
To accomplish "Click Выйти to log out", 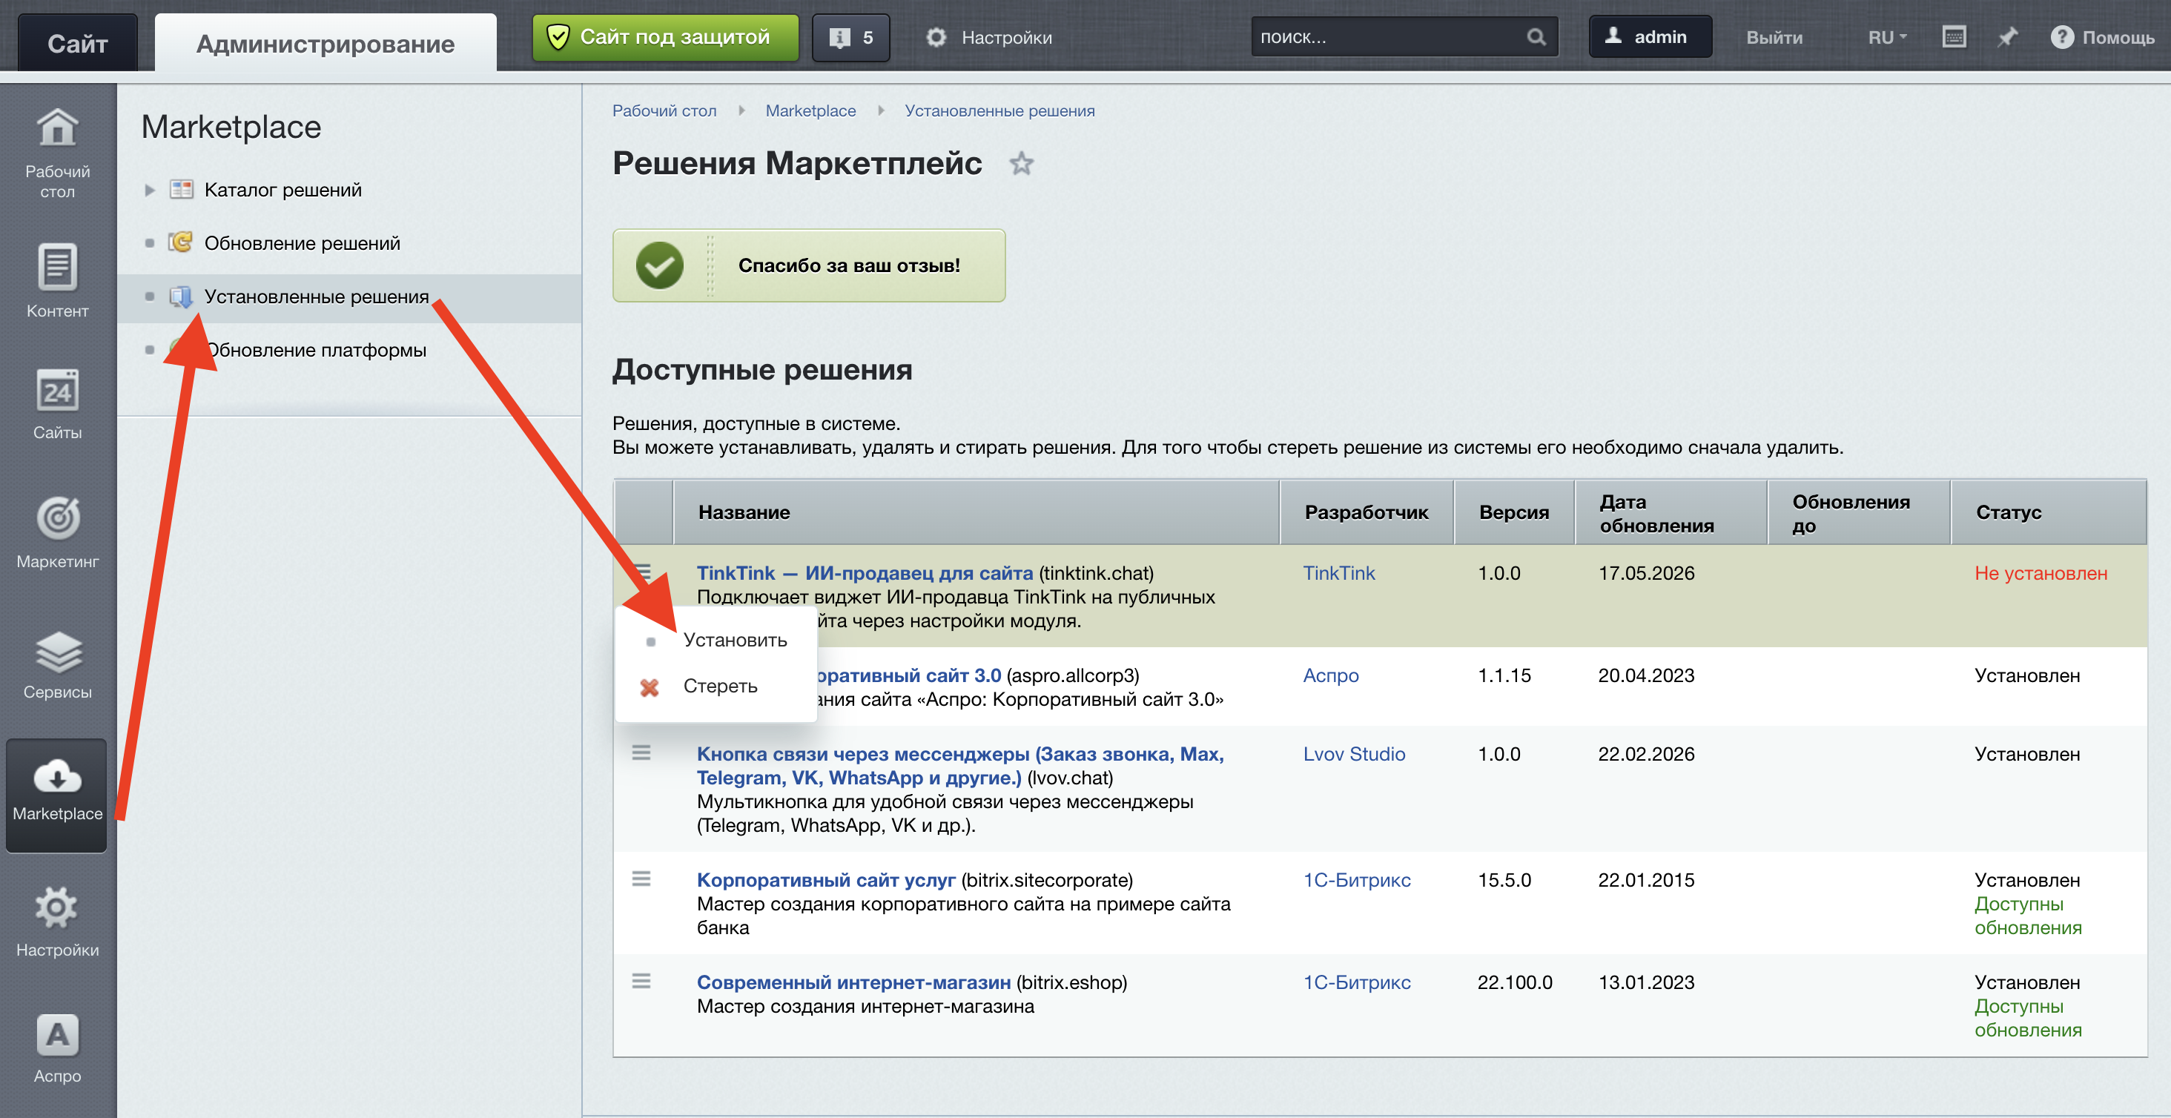I will pos(1774,37).
